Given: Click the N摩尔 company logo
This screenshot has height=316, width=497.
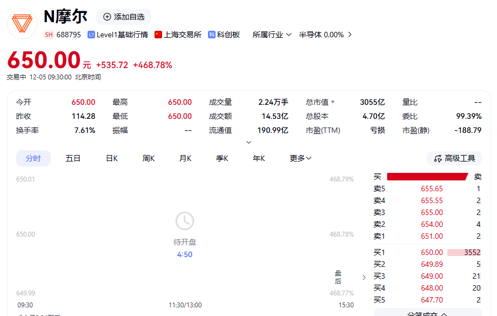Looking at the screenshot, I should coord(22,23).
